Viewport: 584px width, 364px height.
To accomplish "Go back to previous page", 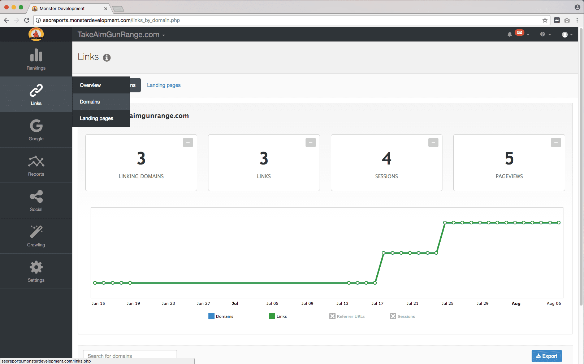I will point(7,20).
